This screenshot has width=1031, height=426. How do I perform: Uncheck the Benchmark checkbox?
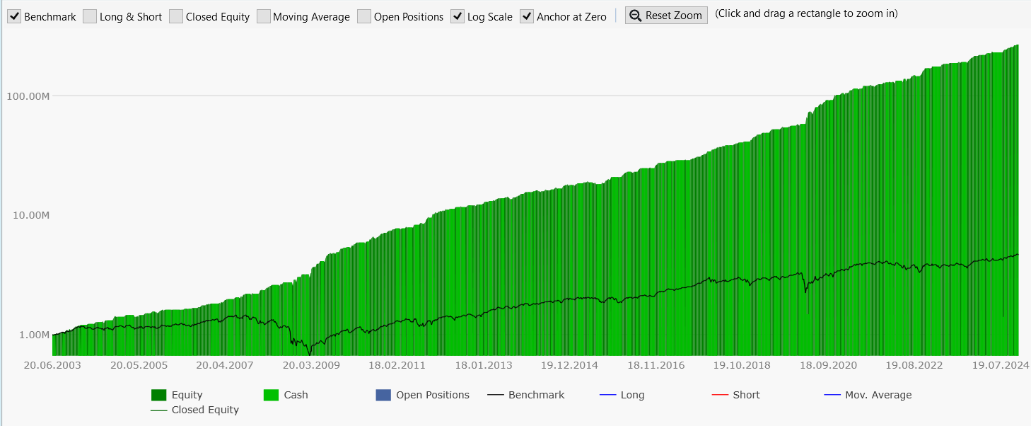[14, 16]
